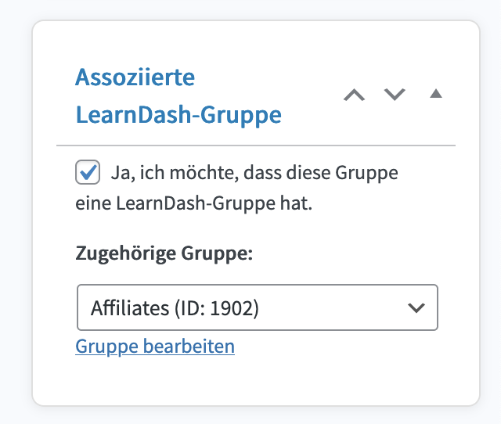
Task: Collapse the Assoziierte LearnDash-Gruppe panel with the triangle
Action: pos(436,94)
